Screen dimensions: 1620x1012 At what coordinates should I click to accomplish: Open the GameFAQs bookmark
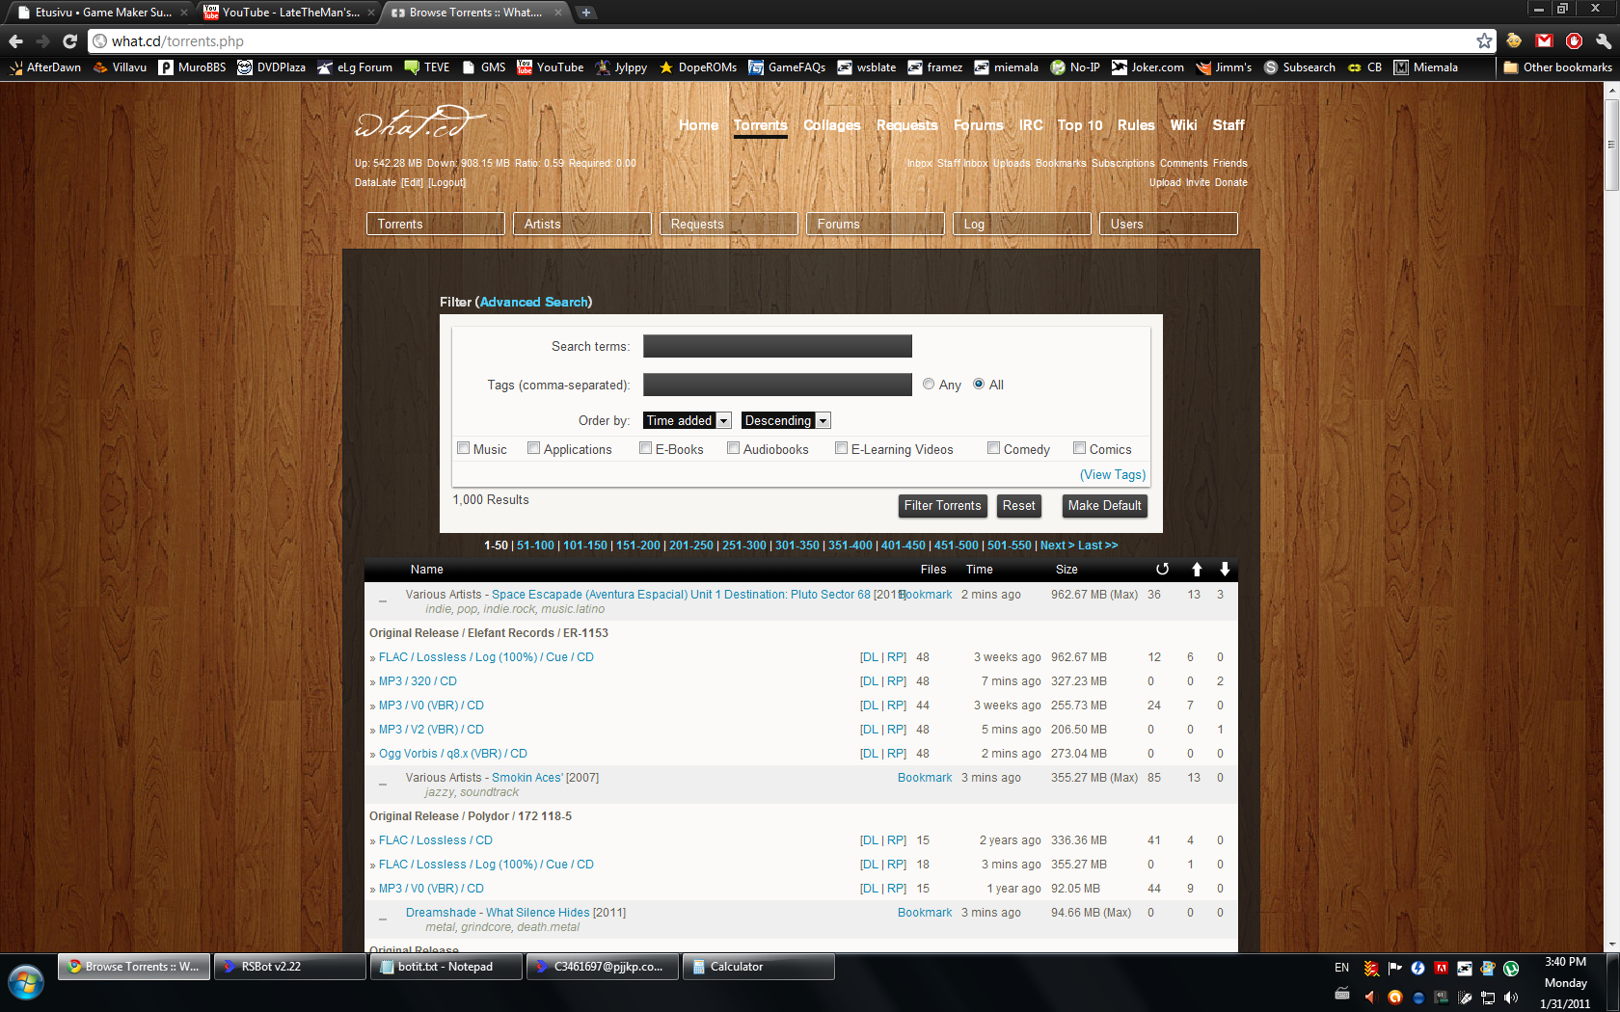point(787,67)
